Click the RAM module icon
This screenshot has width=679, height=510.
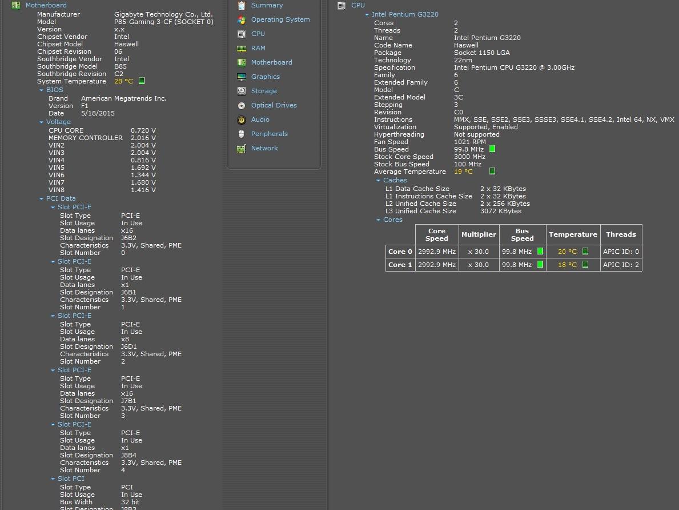242,48
